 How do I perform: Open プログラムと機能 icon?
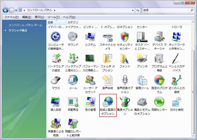pos(159,58)
